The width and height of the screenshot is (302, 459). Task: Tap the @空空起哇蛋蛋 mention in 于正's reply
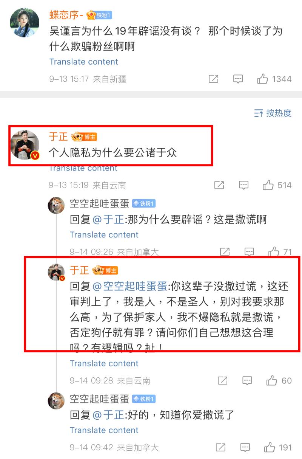pyautogui.click(x=130, y=286)
